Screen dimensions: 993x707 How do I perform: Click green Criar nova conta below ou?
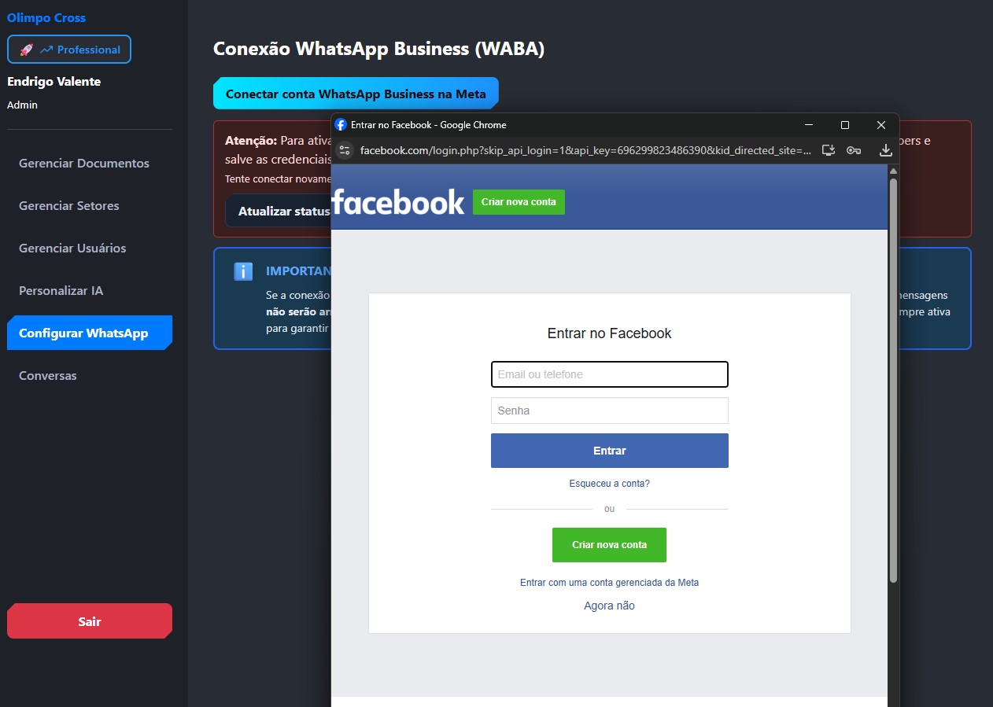click(x=609, y=545)
